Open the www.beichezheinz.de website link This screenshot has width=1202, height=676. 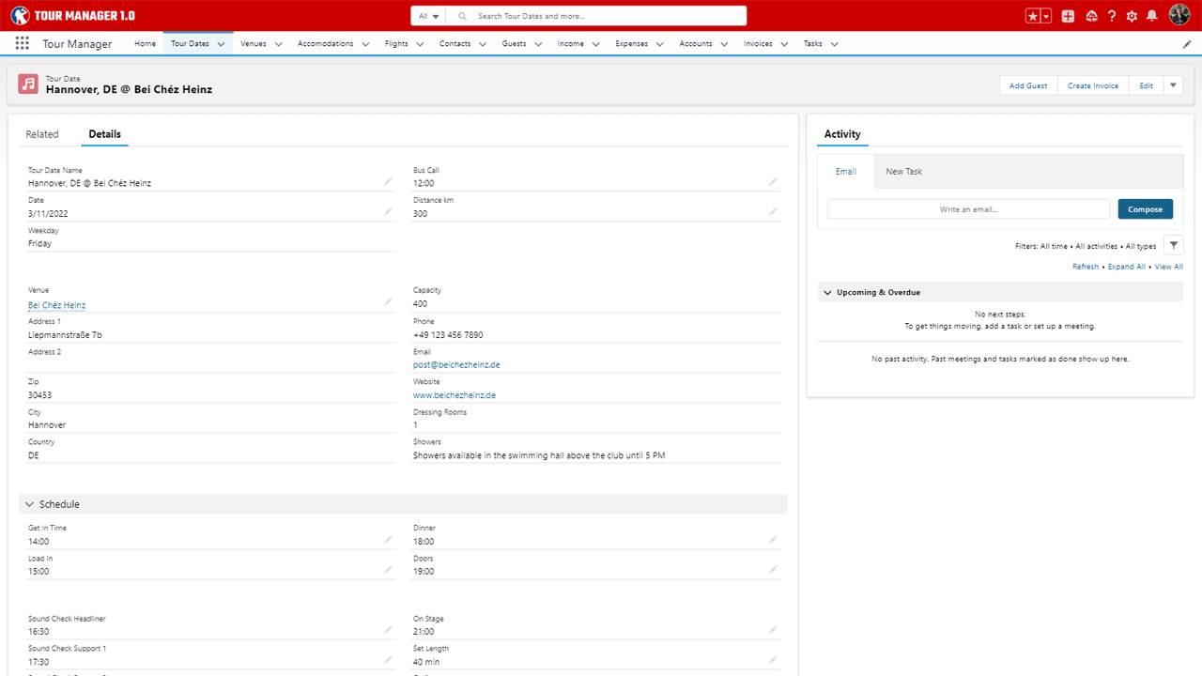tap(455, 395)
